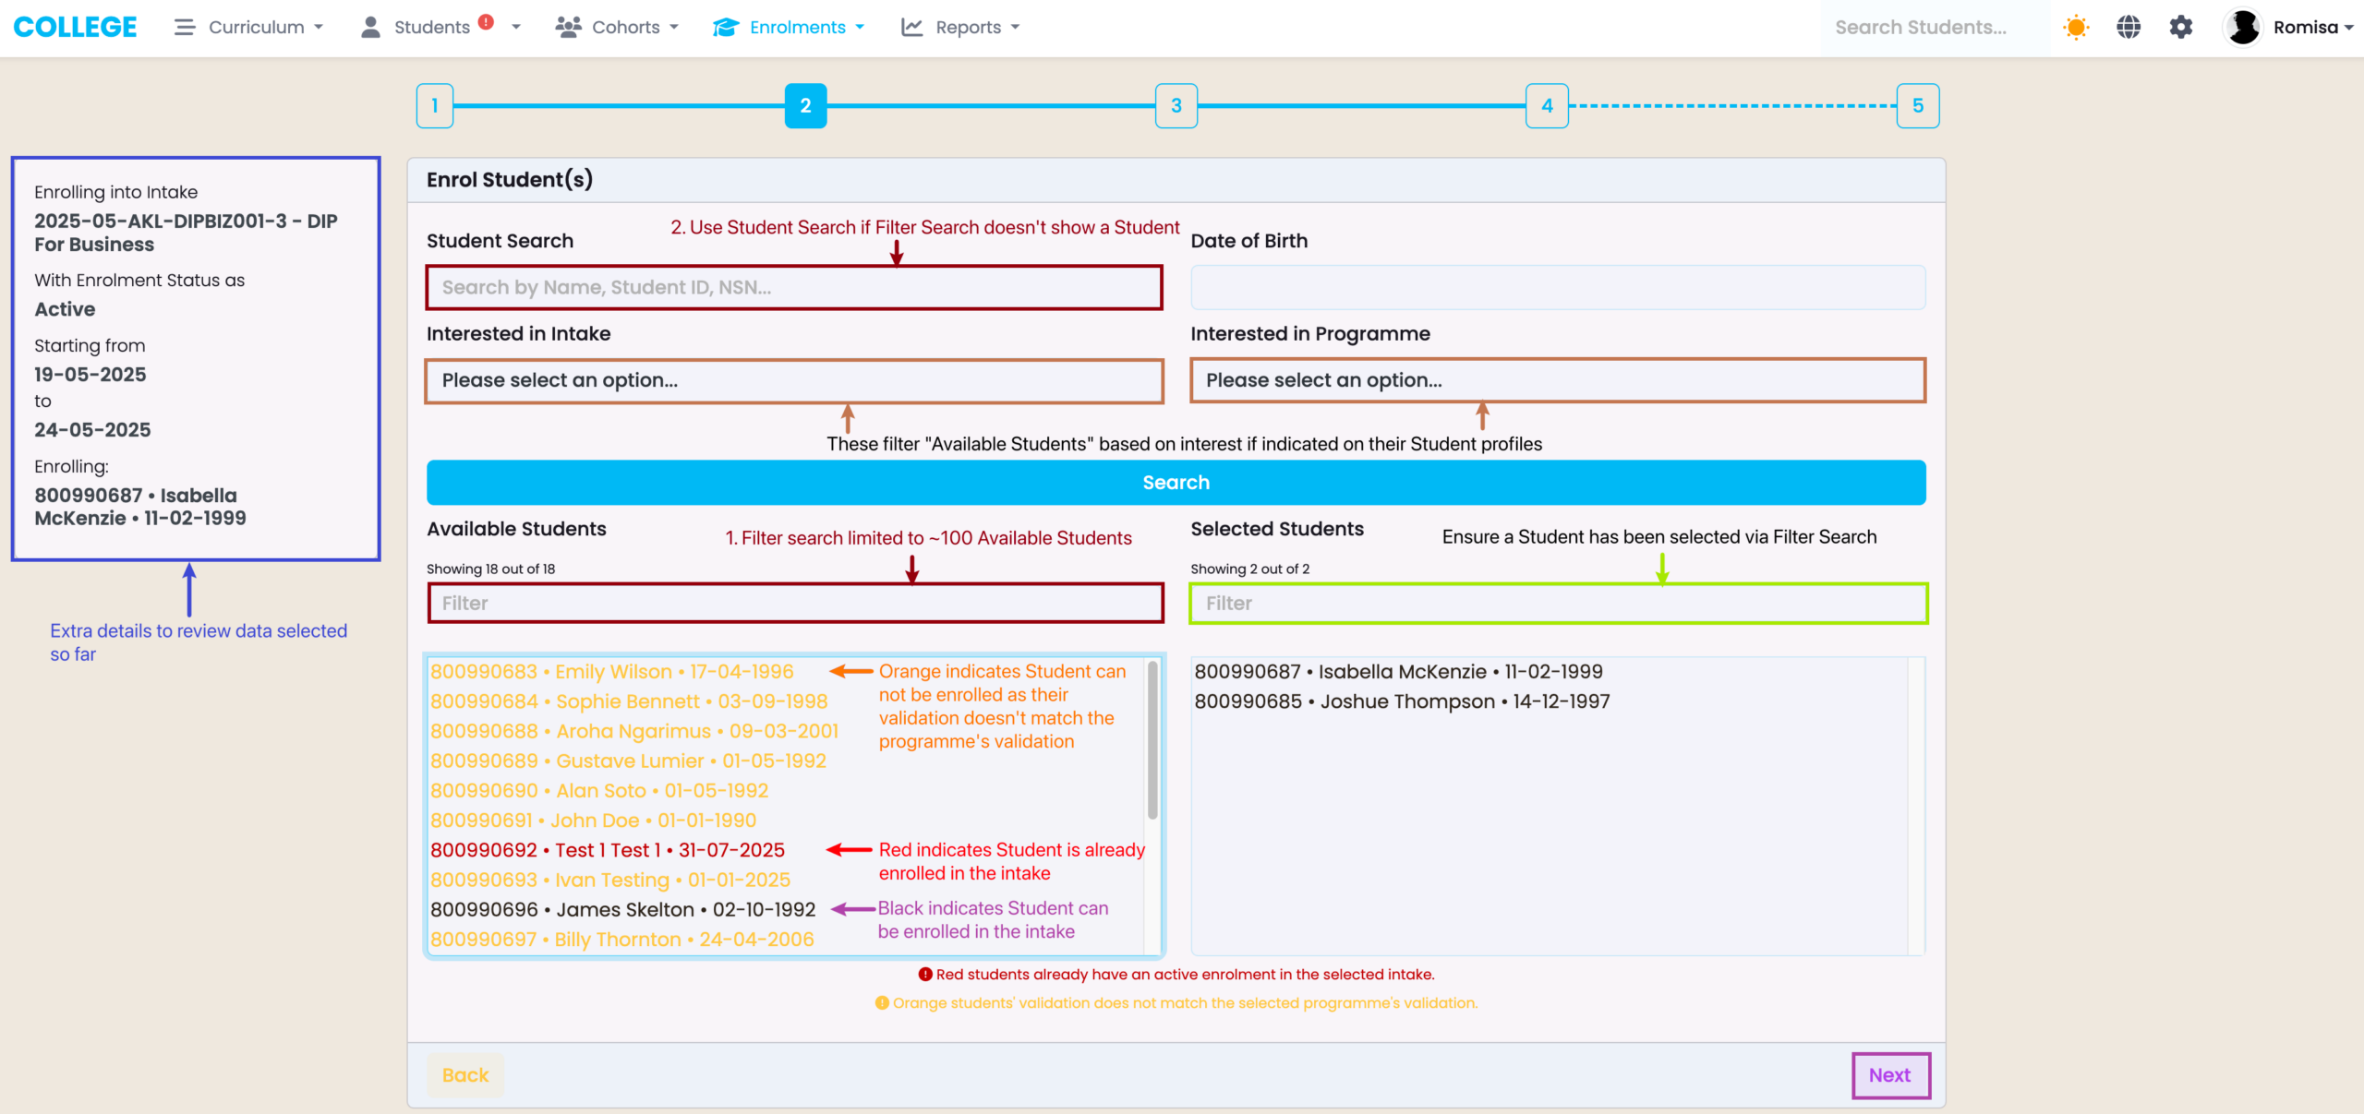Click the Romisa profile avatar
Viewport: 2364px width, 1114px height.
[2242, 27]
